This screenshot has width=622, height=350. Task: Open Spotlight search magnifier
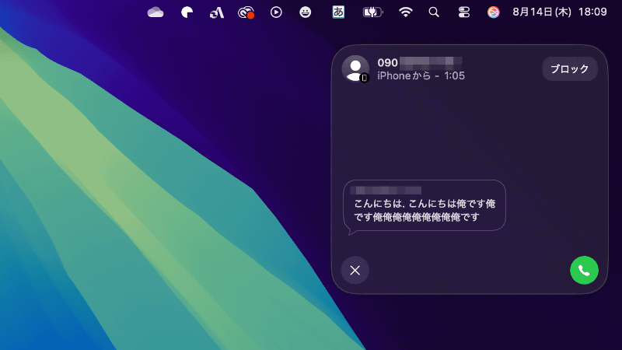pos(434,12)
